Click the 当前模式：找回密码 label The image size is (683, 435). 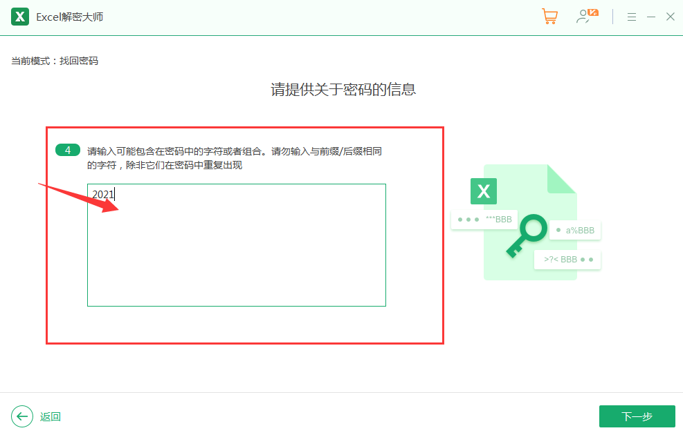55,61
